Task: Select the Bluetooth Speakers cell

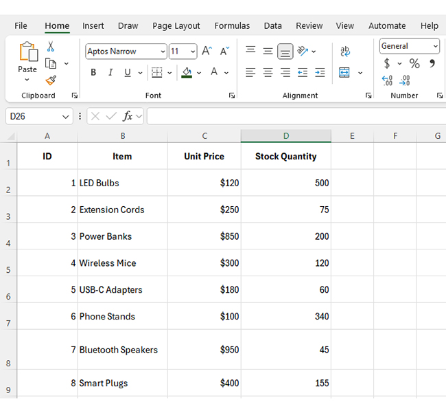Action: point(122,350)
